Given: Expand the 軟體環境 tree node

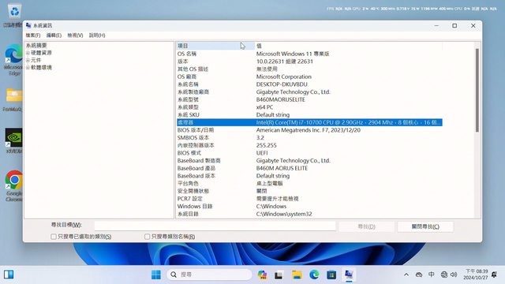Looking at the screenshot, I should coord(28,68).
